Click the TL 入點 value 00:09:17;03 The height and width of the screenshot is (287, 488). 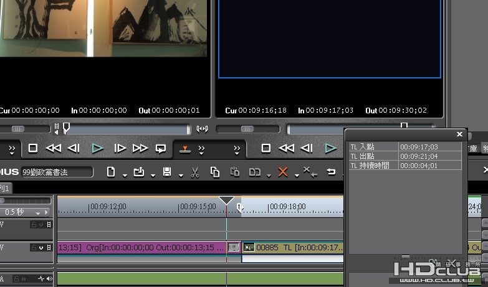[419, 147]
